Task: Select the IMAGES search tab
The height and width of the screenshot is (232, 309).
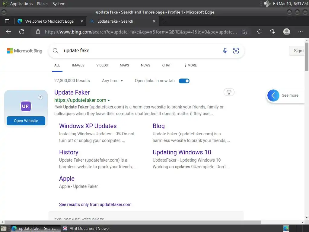Action: coord(78,65)
